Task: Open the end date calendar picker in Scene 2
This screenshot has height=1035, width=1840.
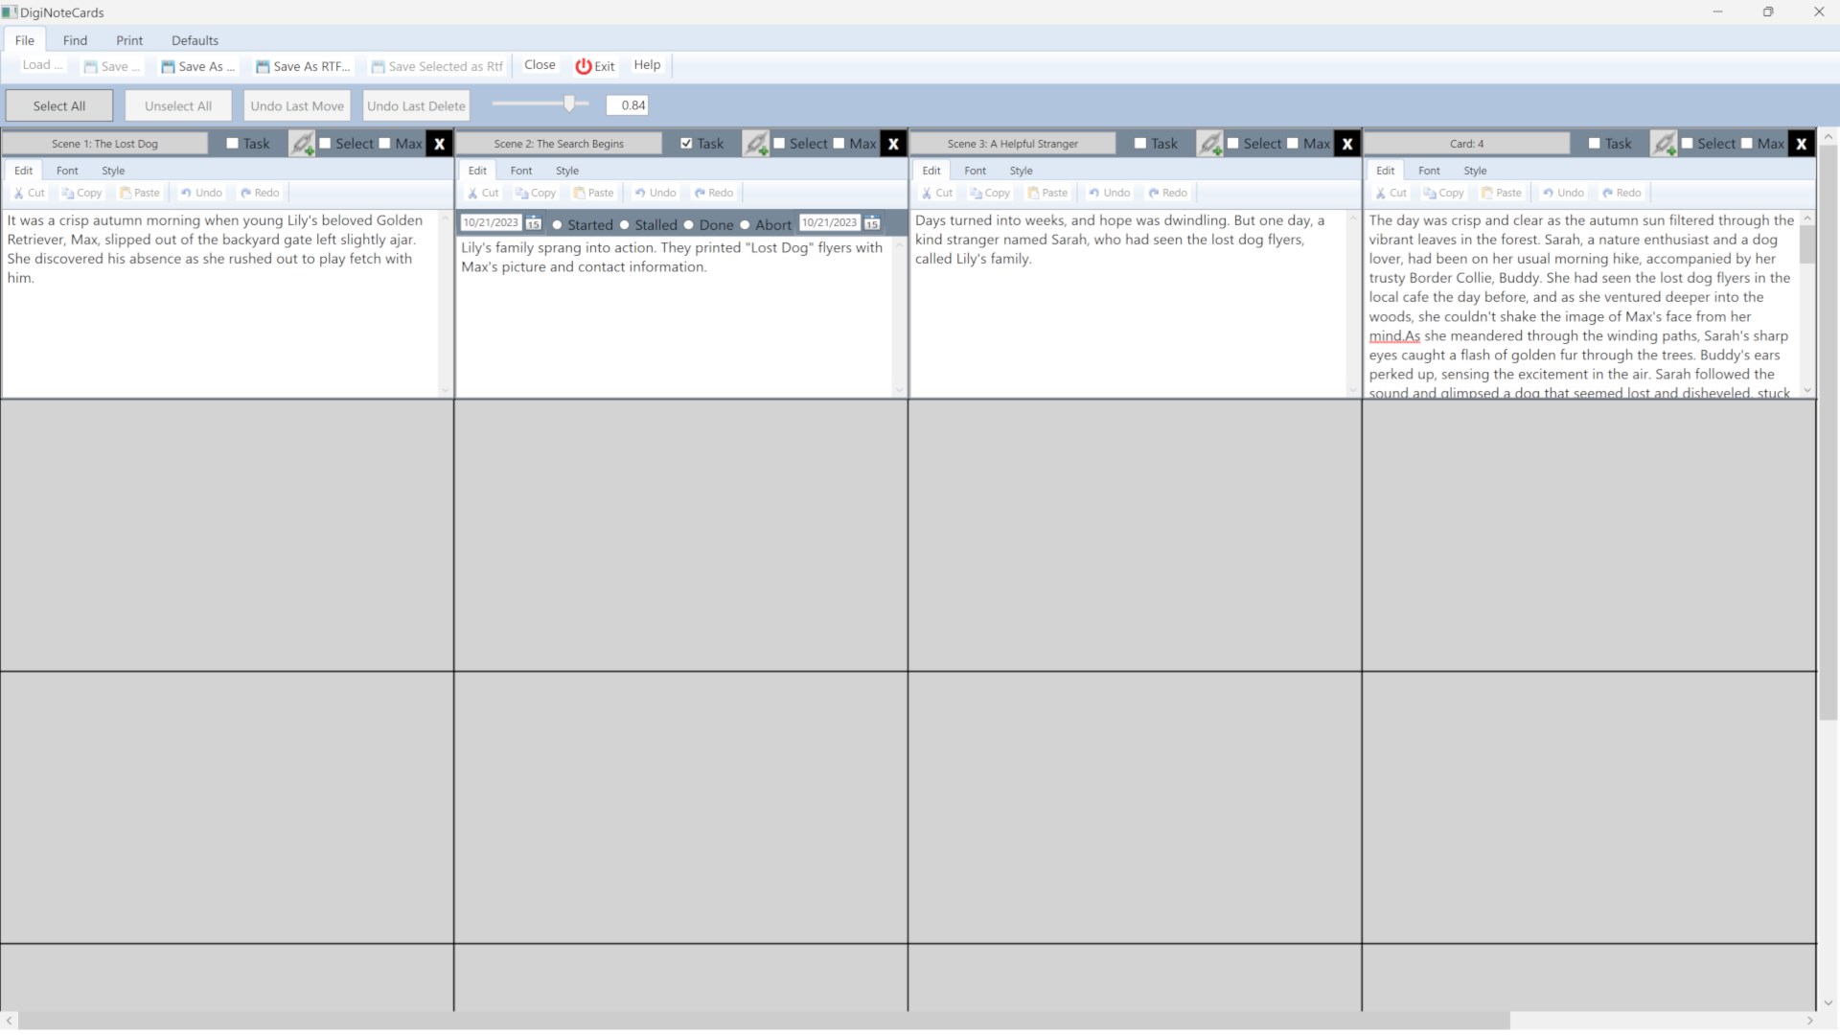Action: [x=872, y=223]
